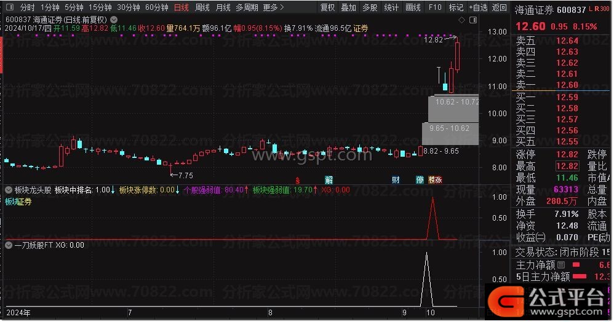This screenshot has width=614, height=322.
Task: Select the 日线 daily chart tab
Action: [x=181, y=7]
